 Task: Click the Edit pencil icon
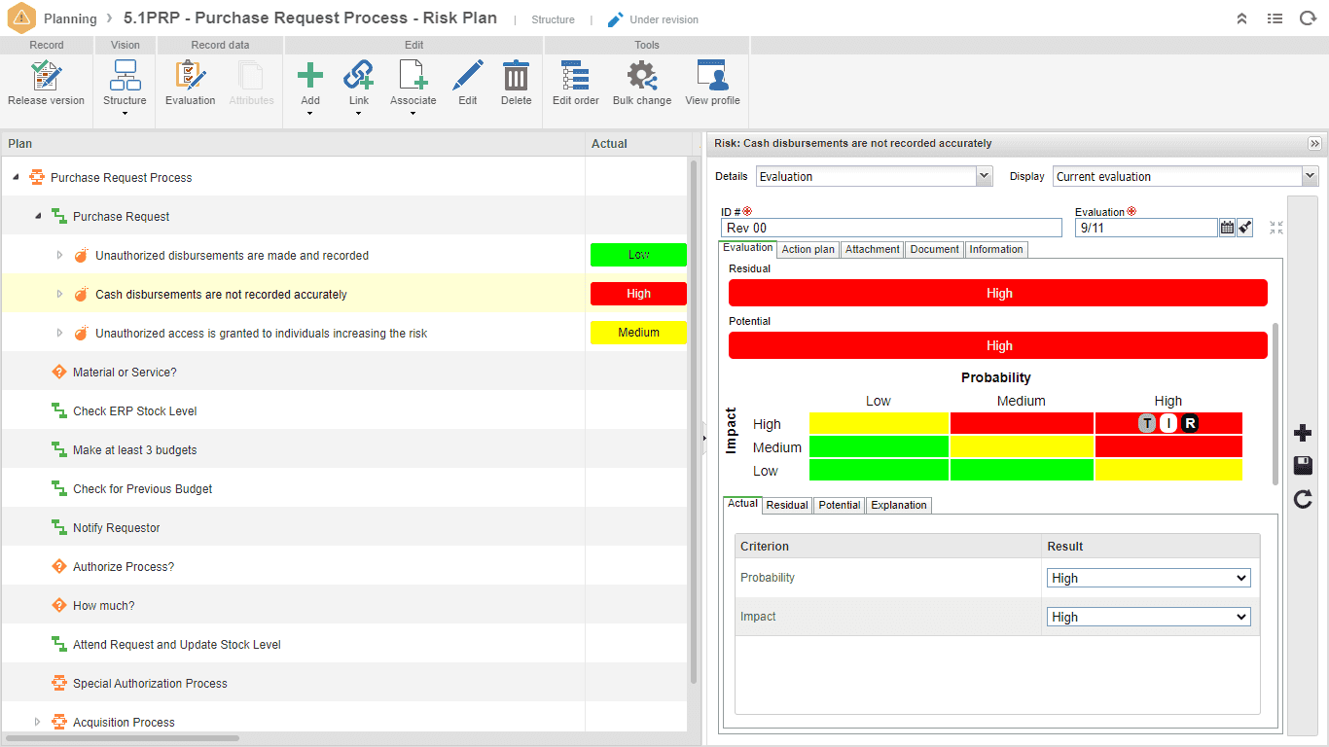pyautogui.click(x=468, y=76)
